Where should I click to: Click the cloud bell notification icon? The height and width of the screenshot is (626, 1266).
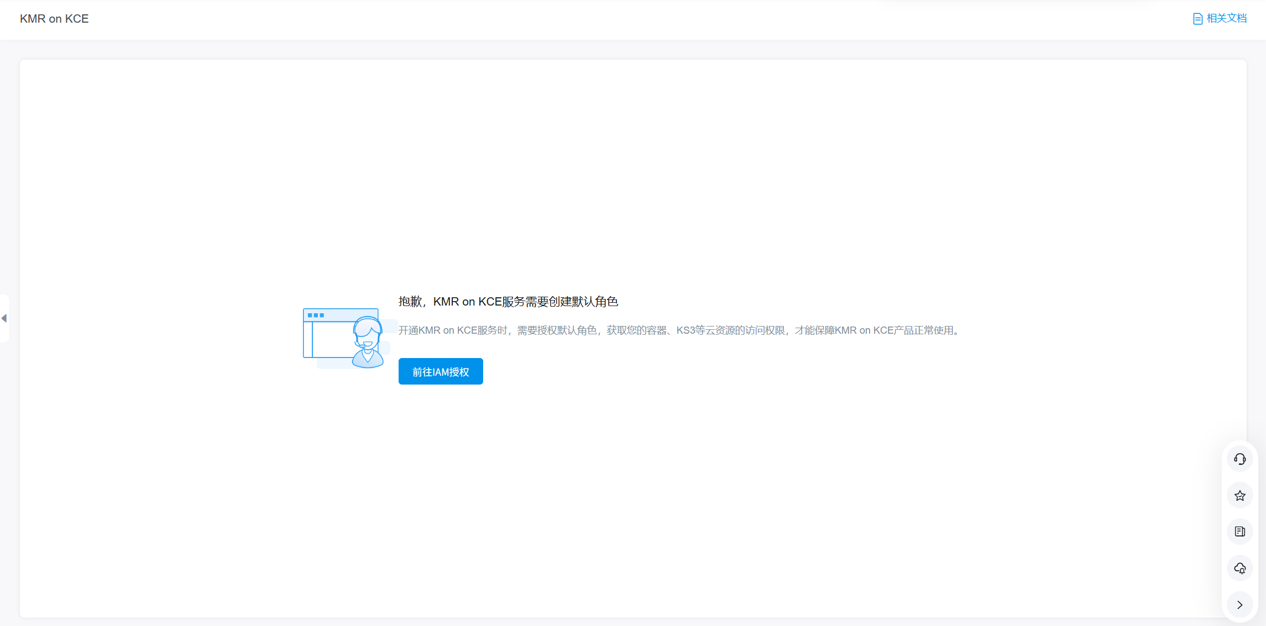click(1239, 568)
